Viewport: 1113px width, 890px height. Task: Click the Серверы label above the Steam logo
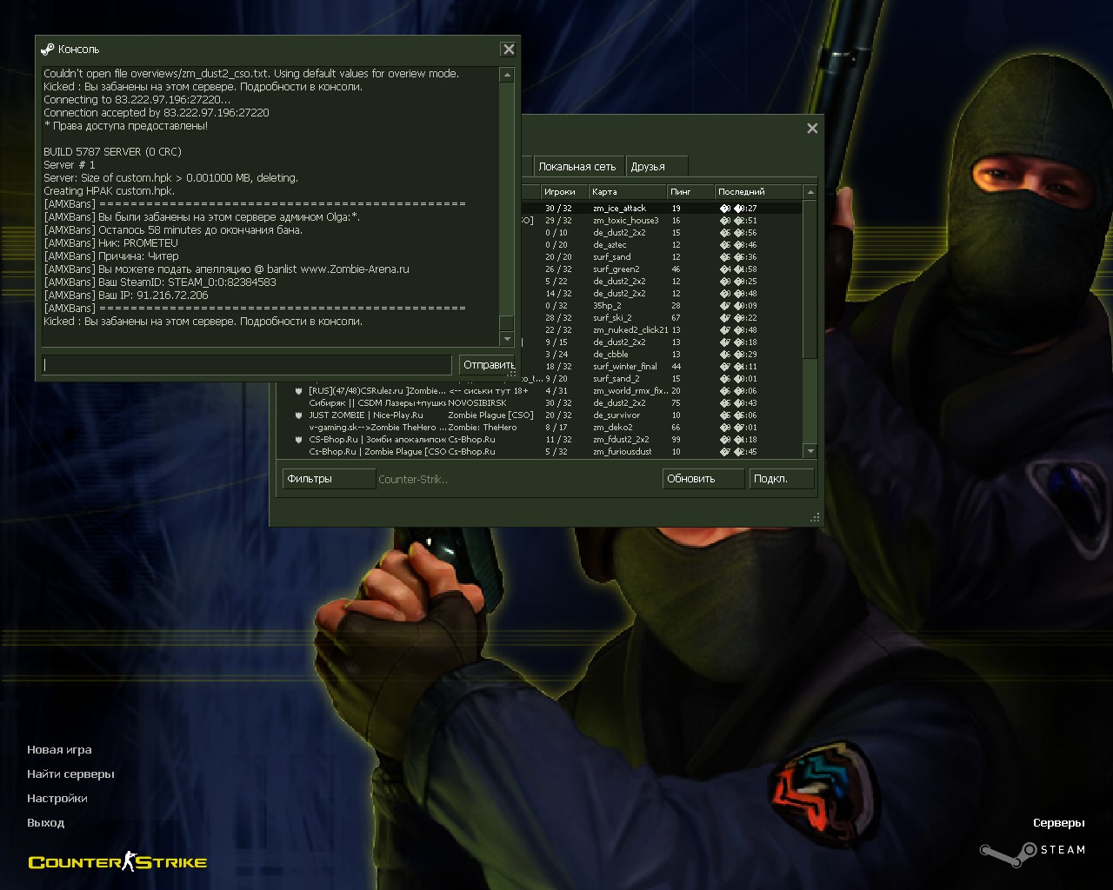coord(1058,823)
